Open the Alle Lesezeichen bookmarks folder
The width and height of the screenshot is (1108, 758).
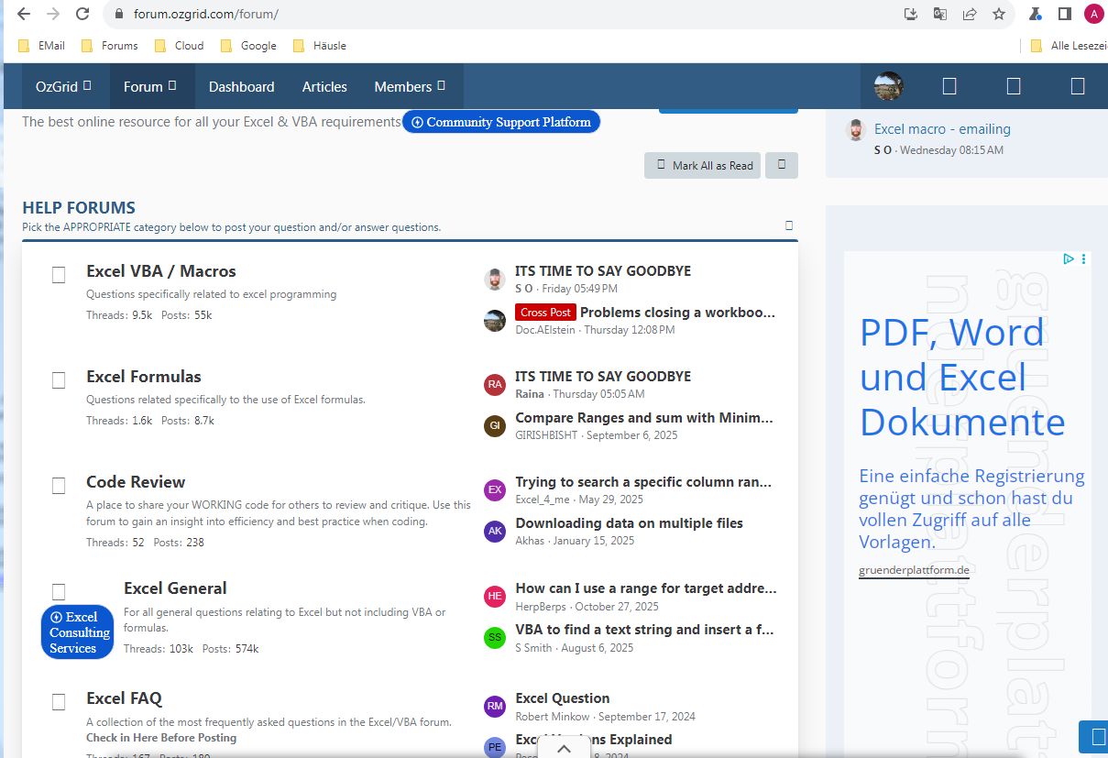pos(1068,45)
